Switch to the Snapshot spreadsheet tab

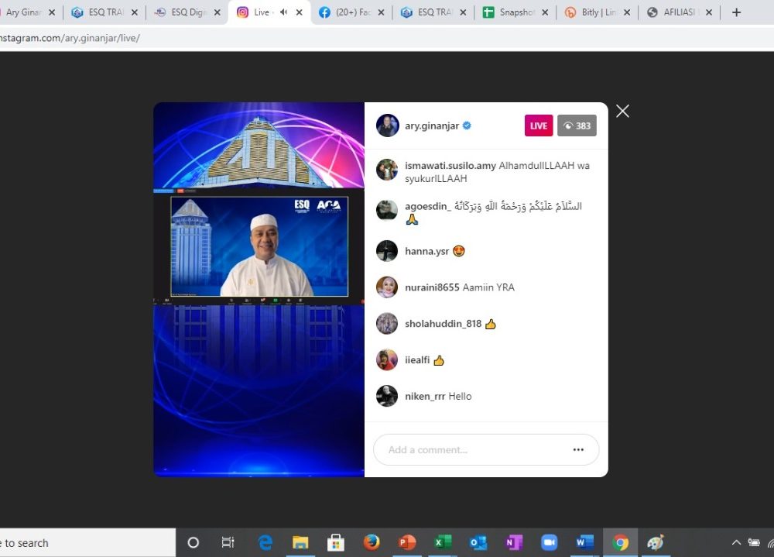516,12
